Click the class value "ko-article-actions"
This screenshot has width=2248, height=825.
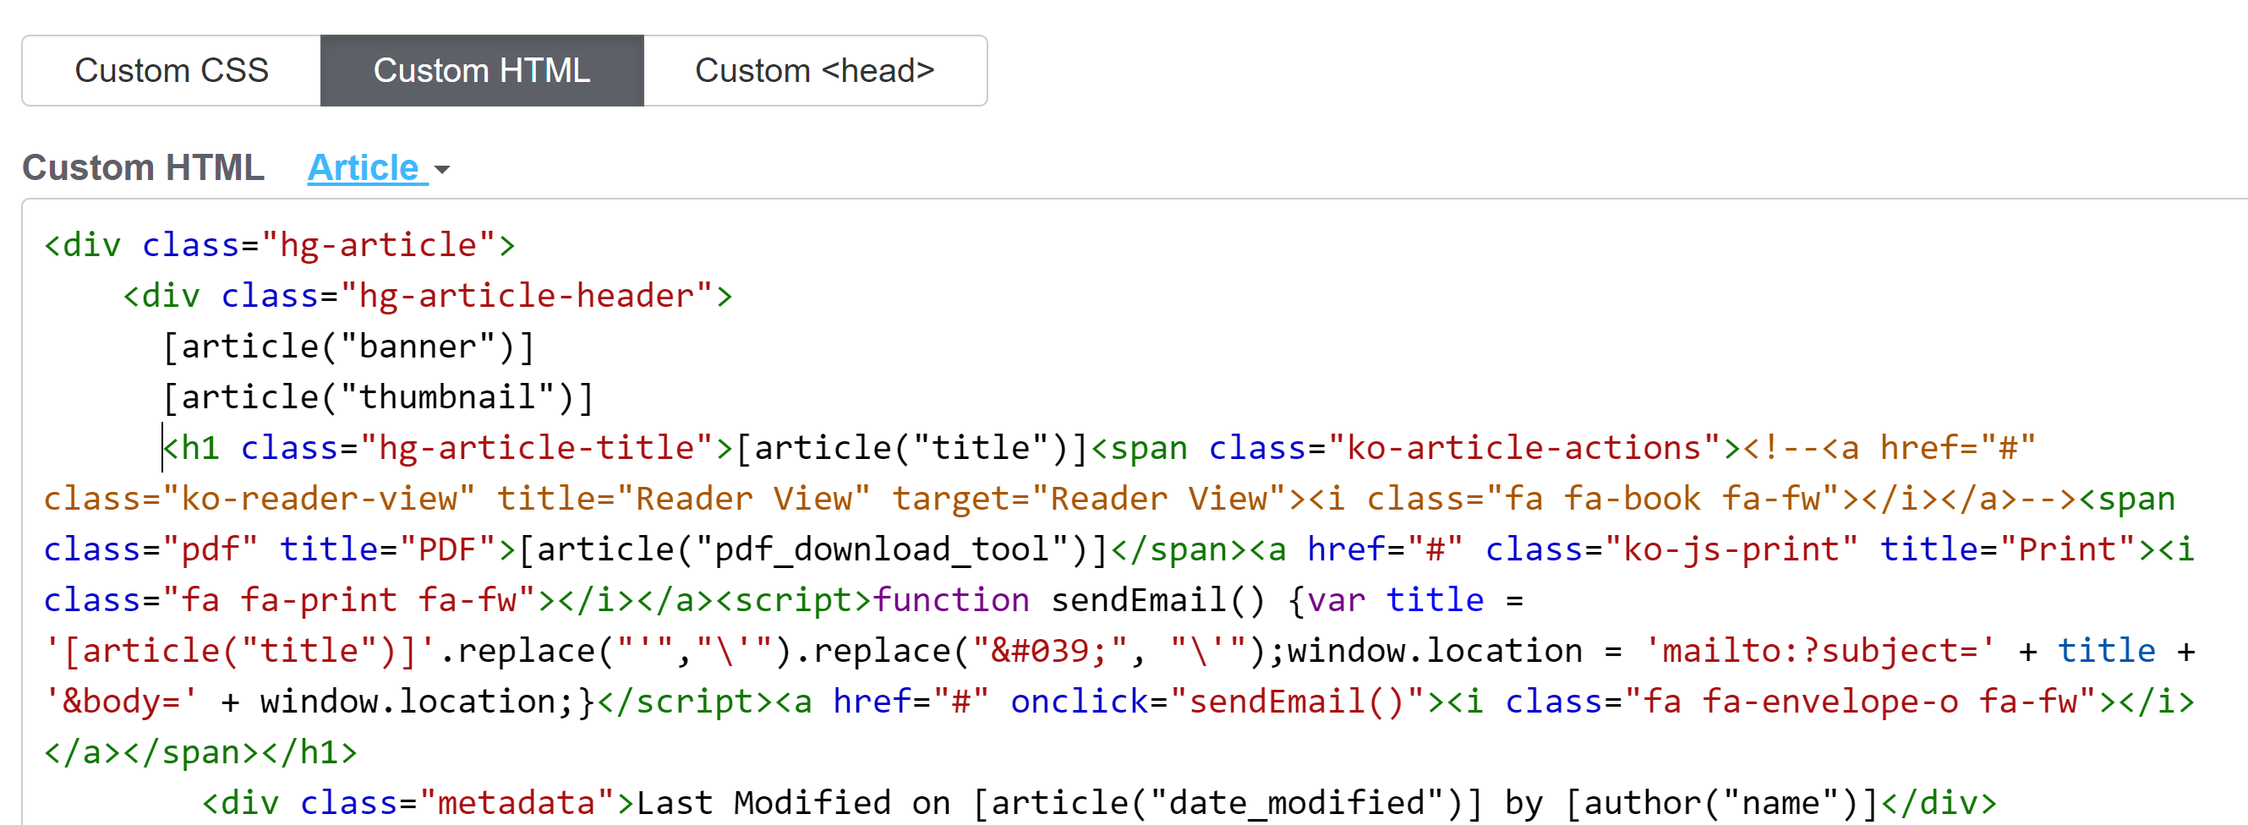coord(1524,448)
